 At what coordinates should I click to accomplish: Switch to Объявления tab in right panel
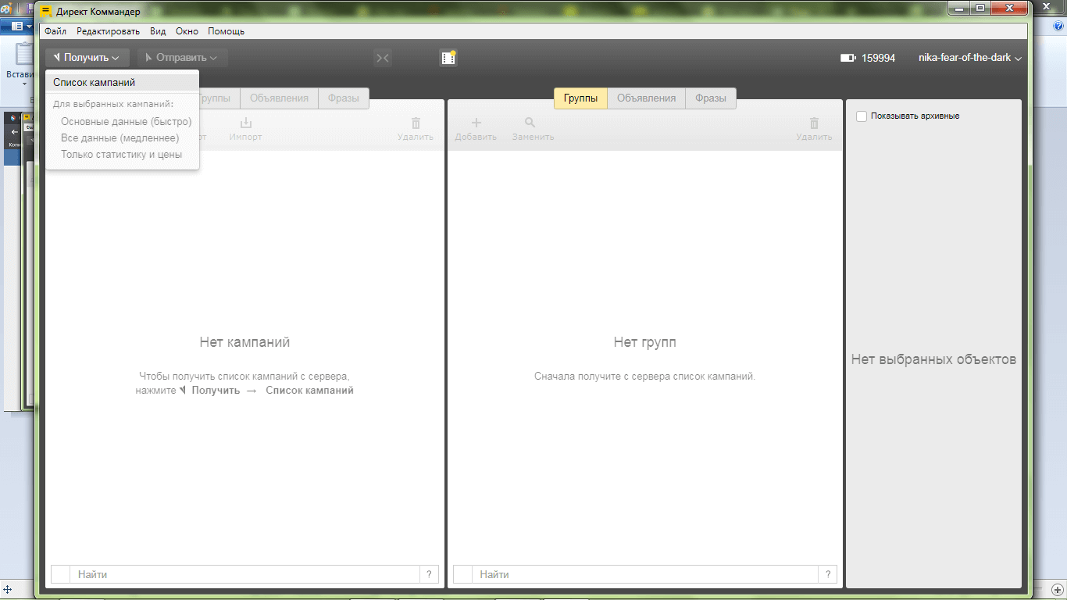(x=646, y=98)
